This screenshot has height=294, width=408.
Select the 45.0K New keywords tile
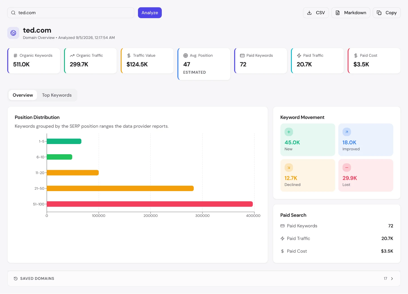point(308,140)
